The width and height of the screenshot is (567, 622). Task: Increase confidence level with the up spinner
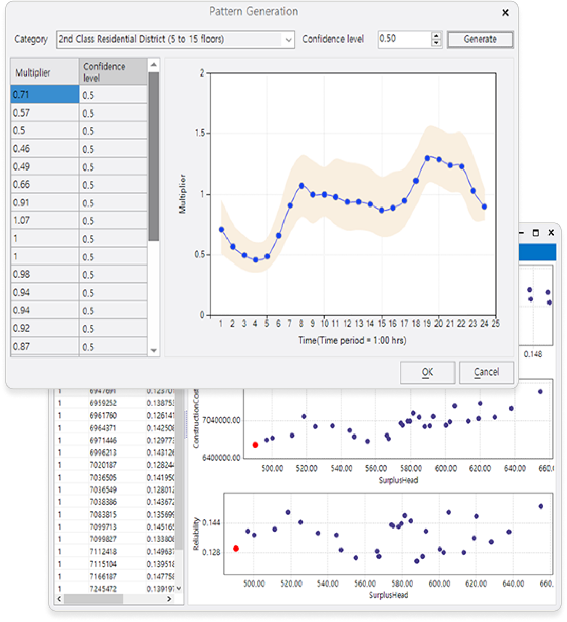click(x=437, y=35)
